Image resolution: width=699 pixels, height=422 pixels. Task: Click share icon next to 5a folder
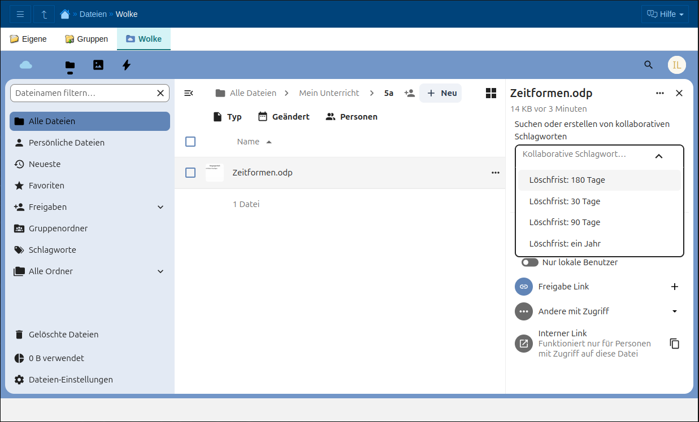pos(410,93)
